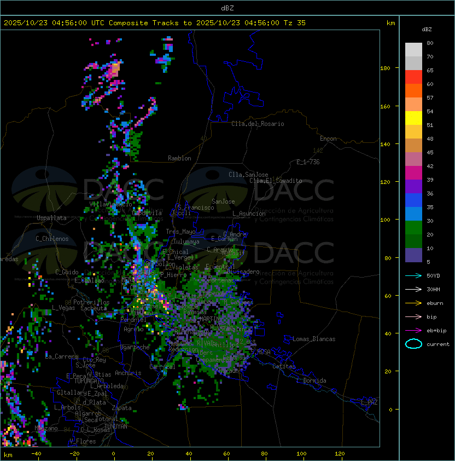Click the 'dBZ' heading above color scale
This screenshot has height=461, width=455.
427,30
